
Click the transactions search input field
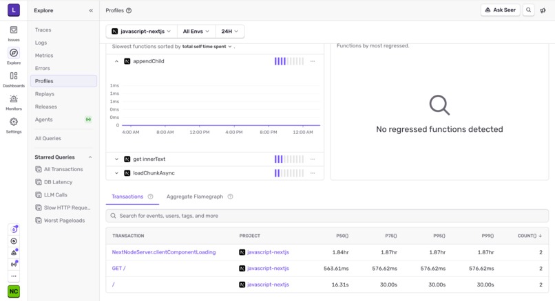pyautogui.click(x=327, y=216)
